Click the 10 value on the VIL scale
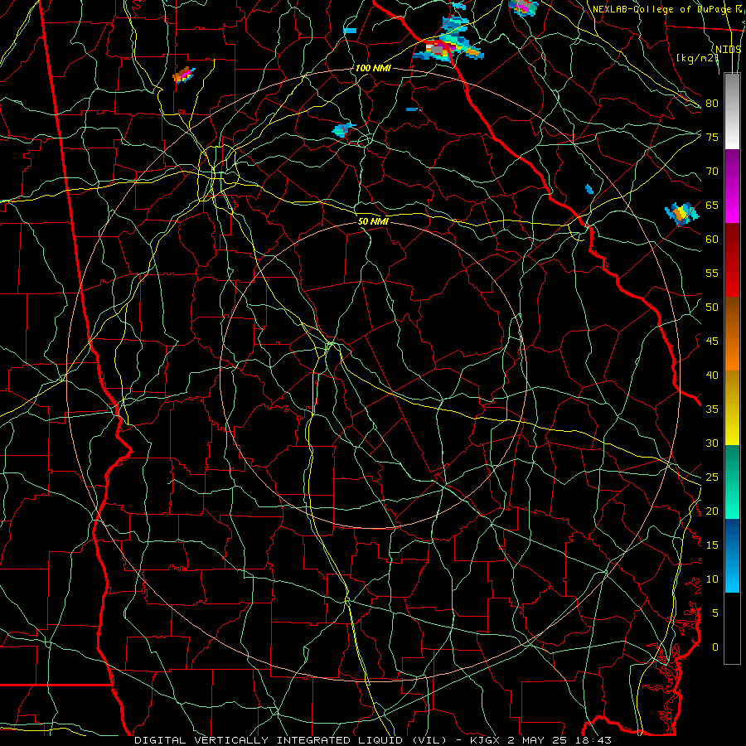The image size is (746, 746). click(712, 579)
